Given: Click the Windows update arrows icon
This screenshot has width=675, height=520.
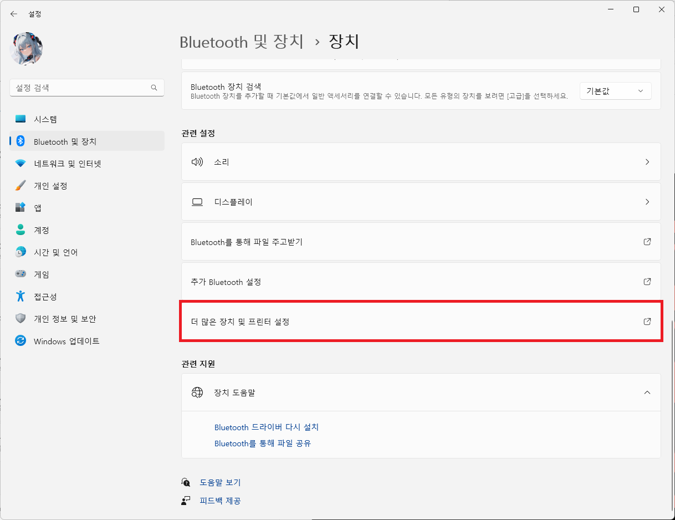Looking at the screenshot, I should 21,341.
